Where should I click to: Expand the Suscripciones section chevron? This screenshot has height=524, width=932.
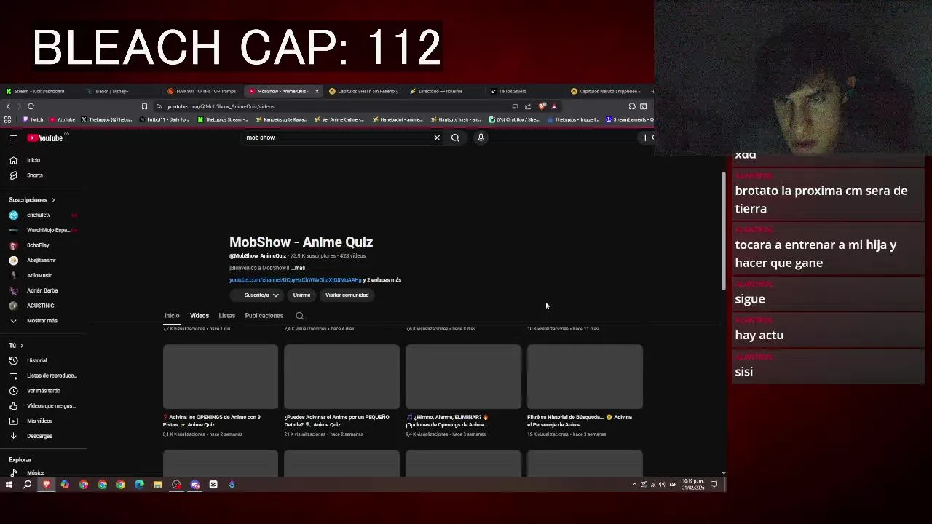point(53,200)
